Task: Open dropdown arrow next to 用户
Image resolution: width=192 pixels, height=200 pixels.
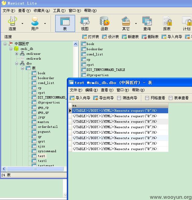Action: pyautogui.click(x=45, y=23)
